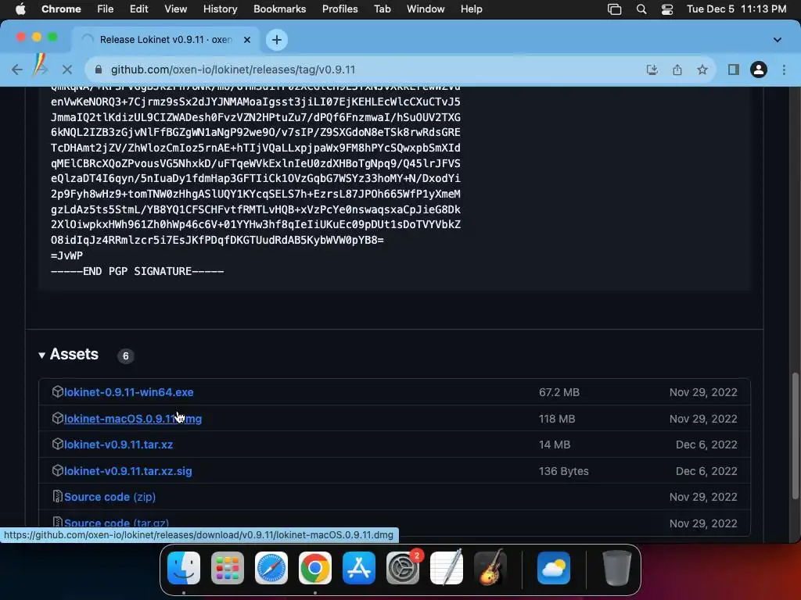Click the 67.2 MB size text
Image resolution: width=801 pixels, height=600 pixels.
pos(559,392)
